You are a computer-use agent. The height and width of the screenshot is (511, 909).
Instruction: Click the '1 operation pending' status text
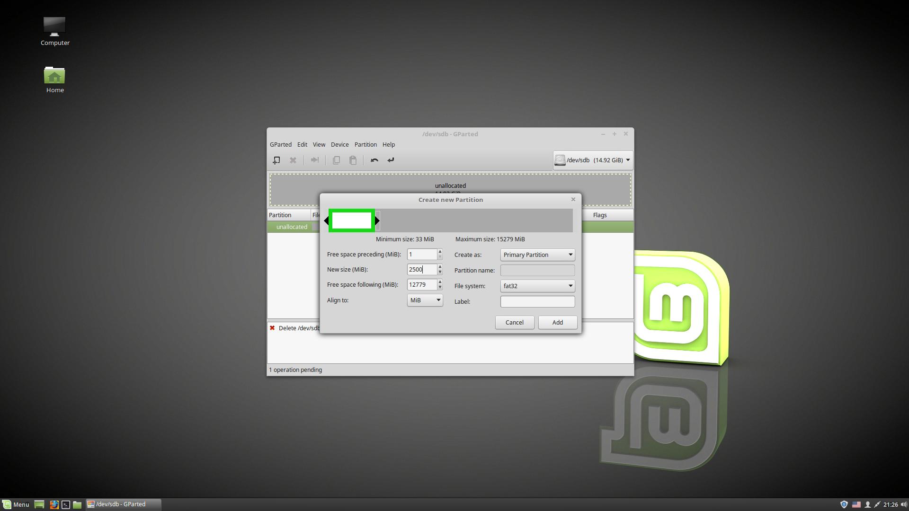[295, 370]
